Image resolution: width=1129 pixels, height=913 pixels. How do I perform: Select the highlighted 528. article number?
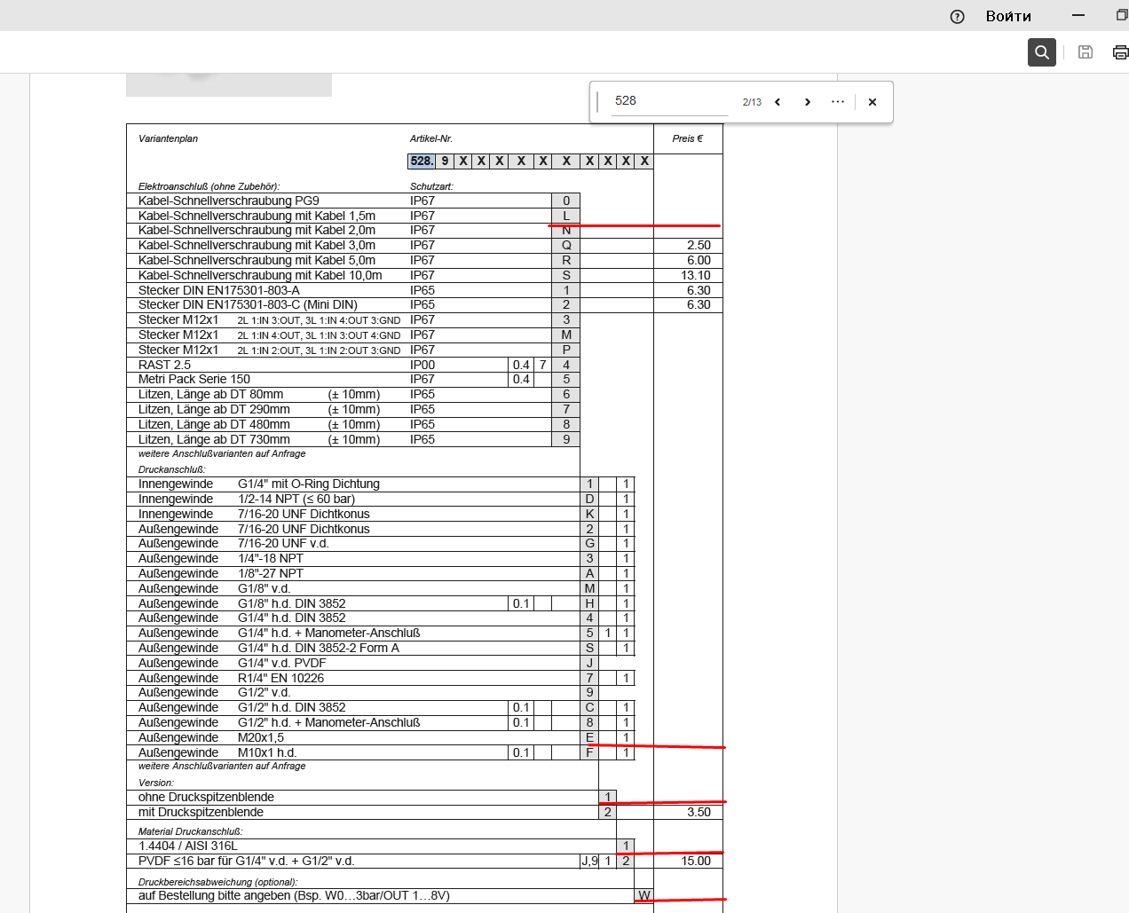tap(422, 161)
